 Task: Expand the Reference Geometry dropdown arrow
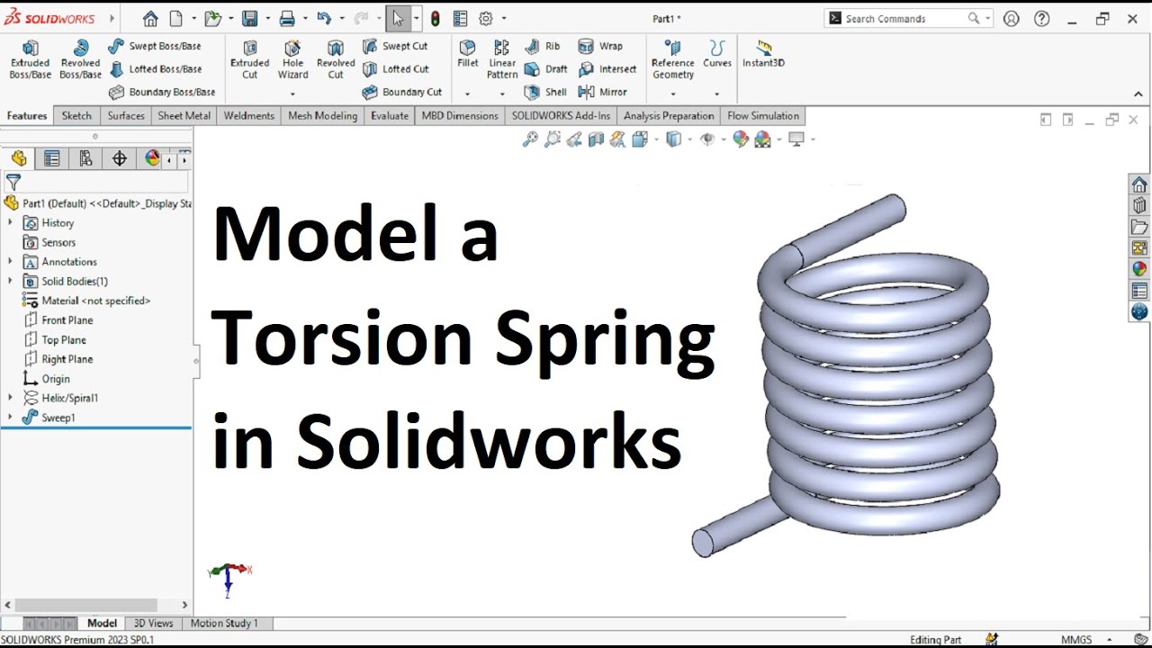click(672, 94)
